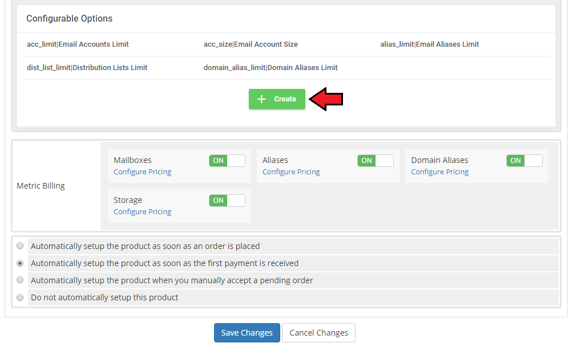Viewport: 573px width, 351px height.
Task: Click the plus icon on Create button
Action: click(261, 99)
